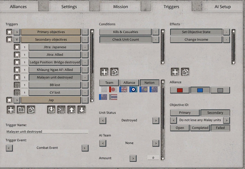The image size is (245, 169).
Task: Select the New Zealand nation flag
Action: 103,97
